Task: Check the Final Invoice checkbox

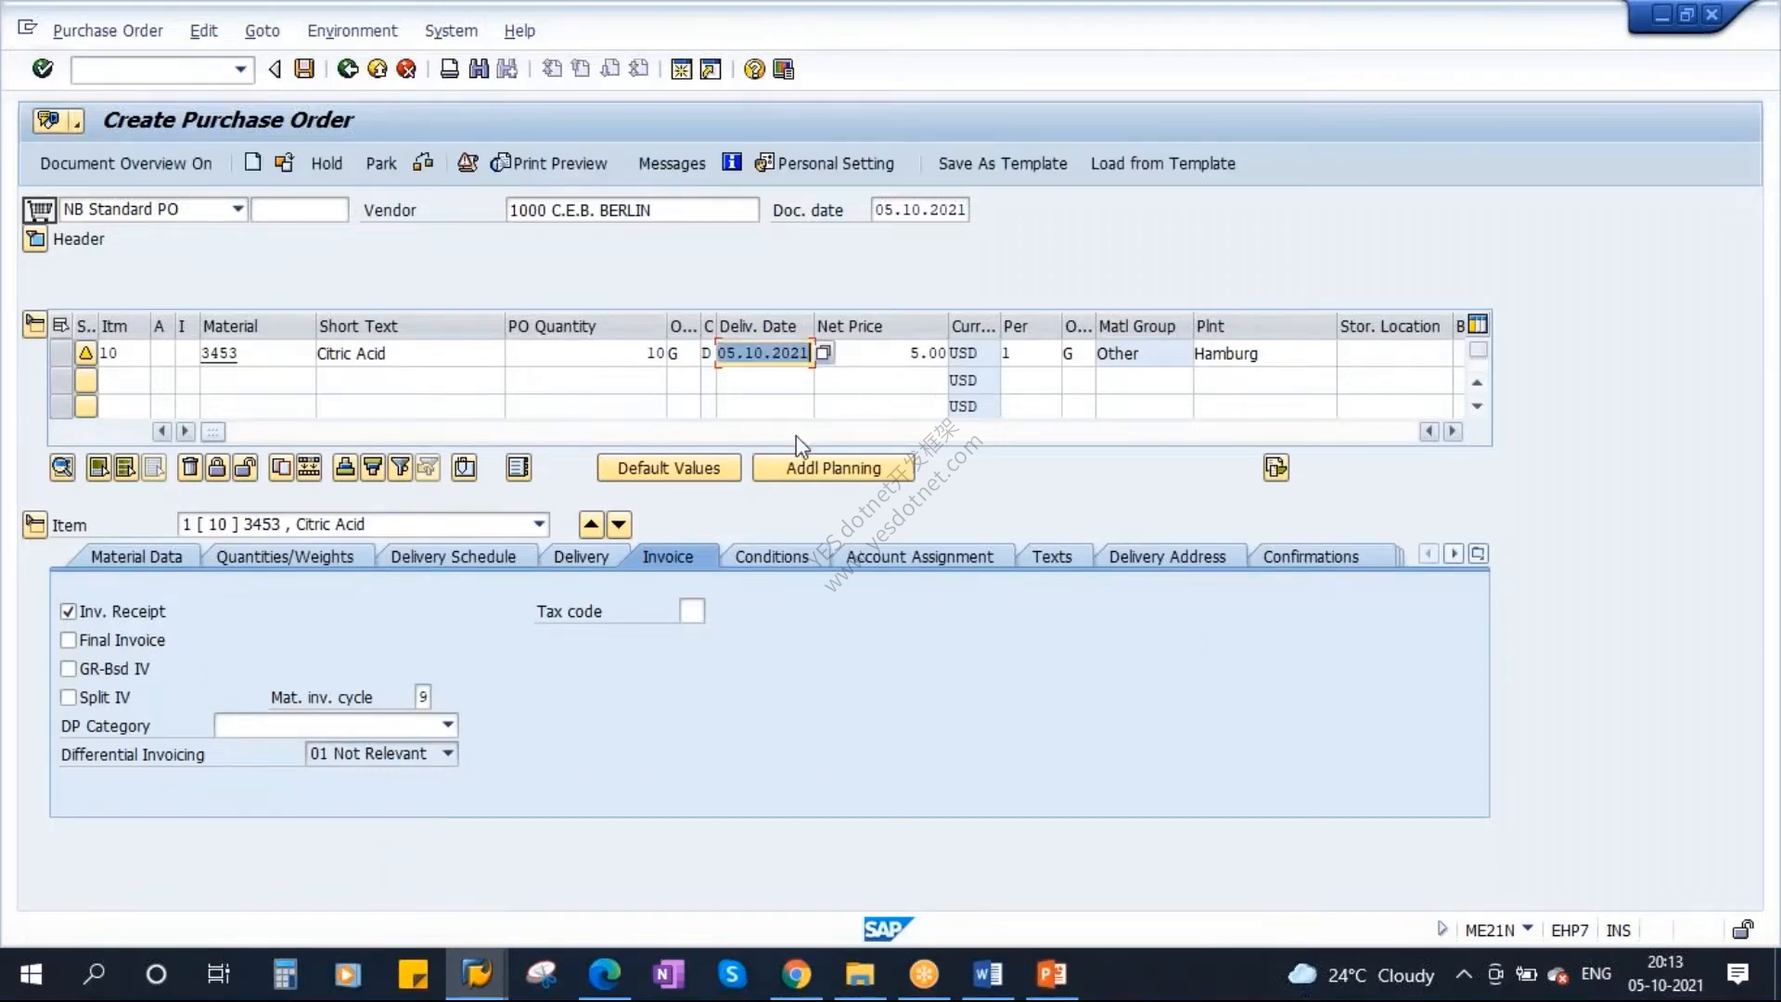Action: tap(68, 640)
